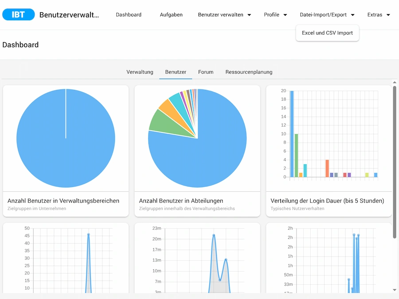Click the caret arrow beside Benutzer verwalten
The width and height of the screenshot is (399, 299).
click(x=249, y=15)
